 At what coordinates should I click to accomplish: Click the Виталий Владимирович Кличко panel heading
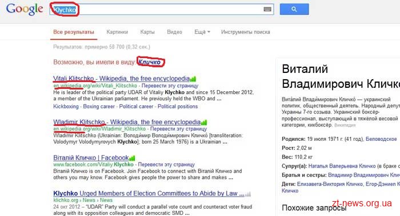(x=341, y=76)
